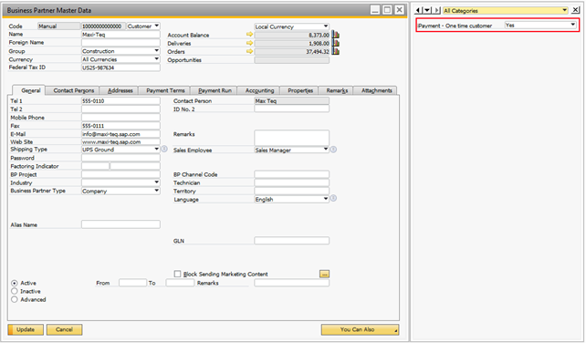The image size is (586, 343).
Task: Click the Password field
Action: tap(120, 158)
